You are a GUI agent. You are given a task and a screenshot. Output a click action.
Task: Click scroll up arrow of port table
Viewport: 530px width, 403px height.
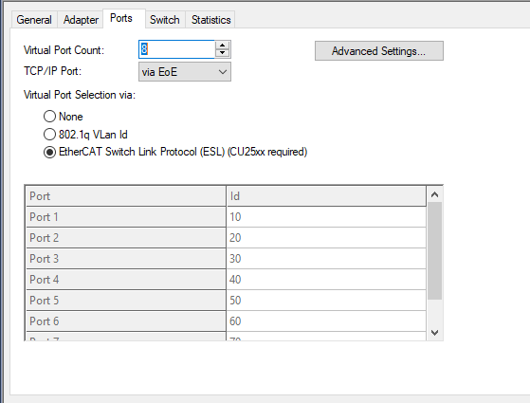point(434,194)
